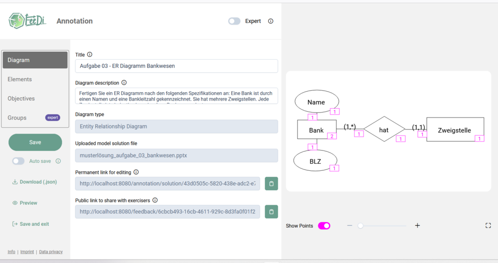Open the Data privacy link
This screenshot has height=263, width=498.
coord(51,252)
